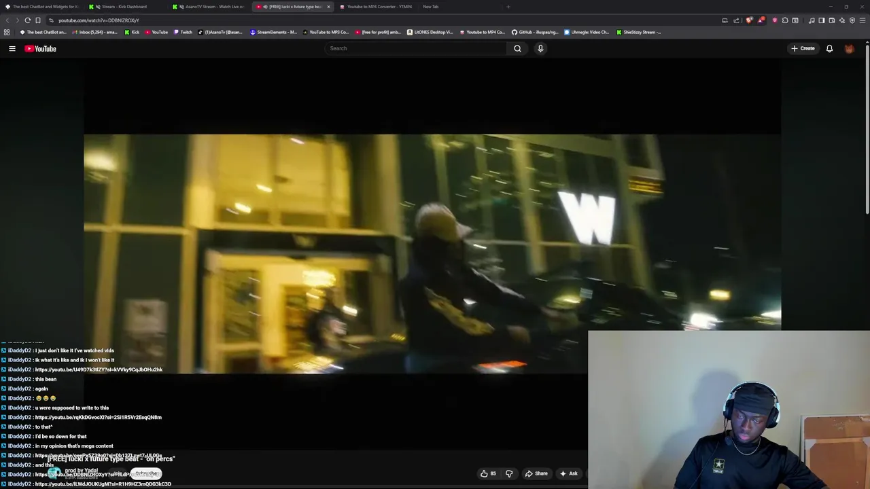
Task: Open the Twitch bookmark
Action: (183, 32)
